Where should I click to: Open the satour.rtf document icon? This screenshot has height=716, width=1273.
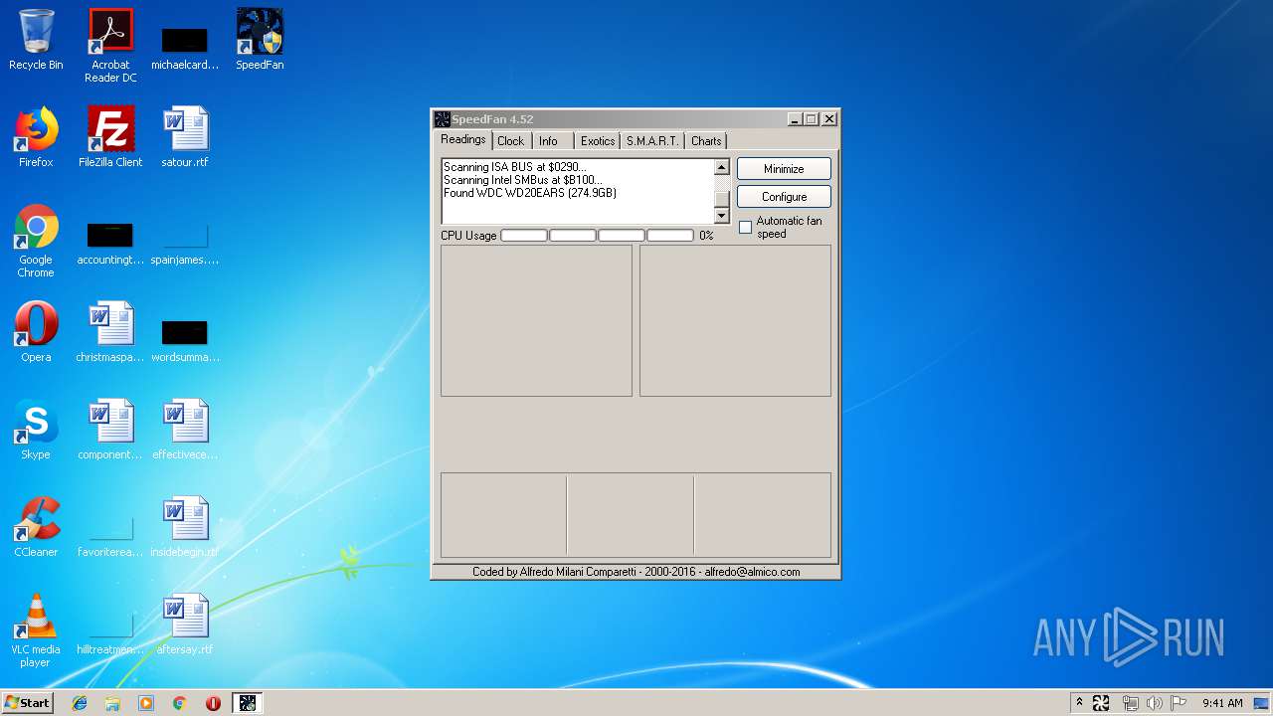(185, 137)
